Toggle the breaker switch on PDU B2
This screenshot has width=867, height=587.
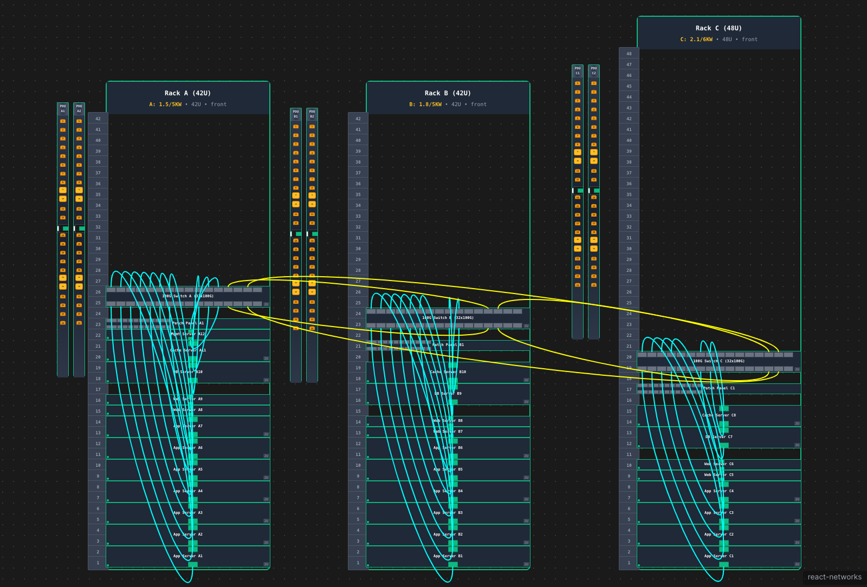(312, 234)
